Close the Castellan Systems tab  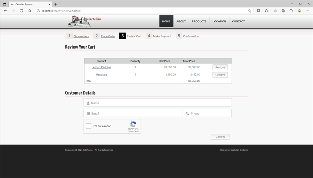click(x=49, y=4)
